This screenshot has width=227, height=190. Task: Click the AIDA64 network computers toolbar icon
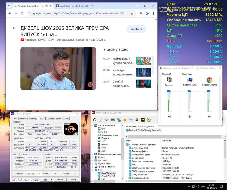tap(119, 120)
